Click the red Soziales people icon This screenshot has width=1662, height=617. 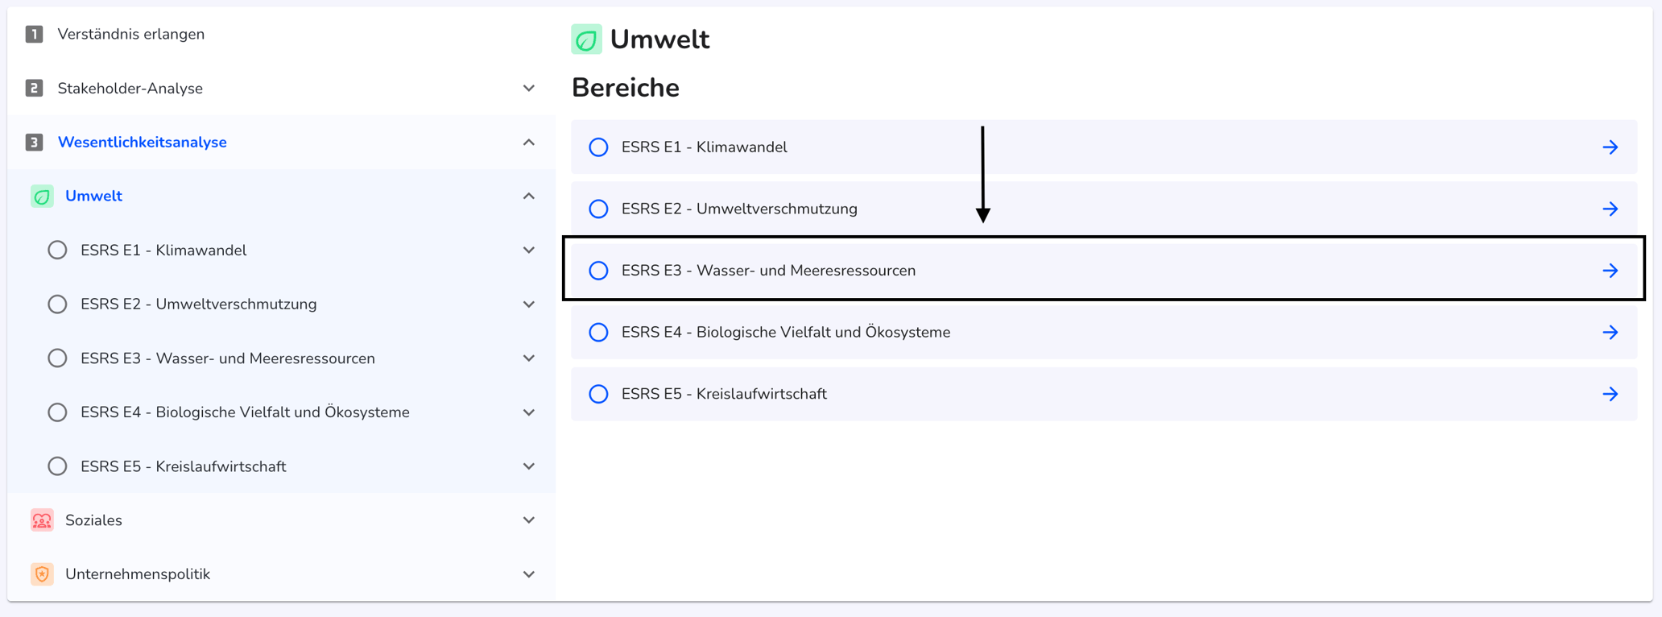click(42, 520)
